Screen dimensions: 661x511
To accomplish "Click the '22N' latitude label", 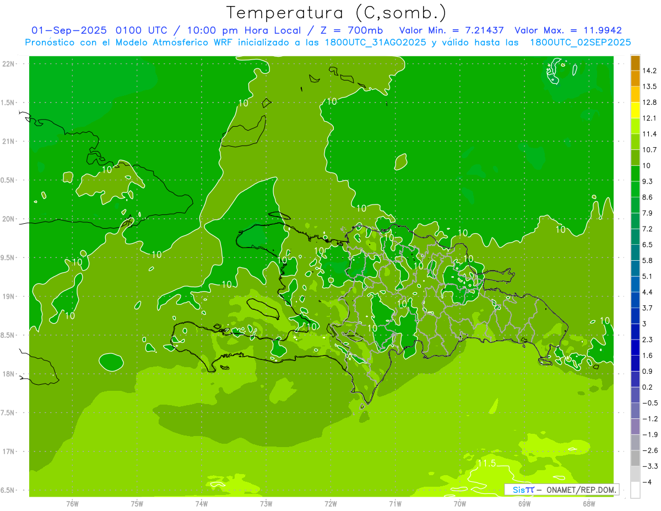I will pyautogui.click(x=9, y=64).
